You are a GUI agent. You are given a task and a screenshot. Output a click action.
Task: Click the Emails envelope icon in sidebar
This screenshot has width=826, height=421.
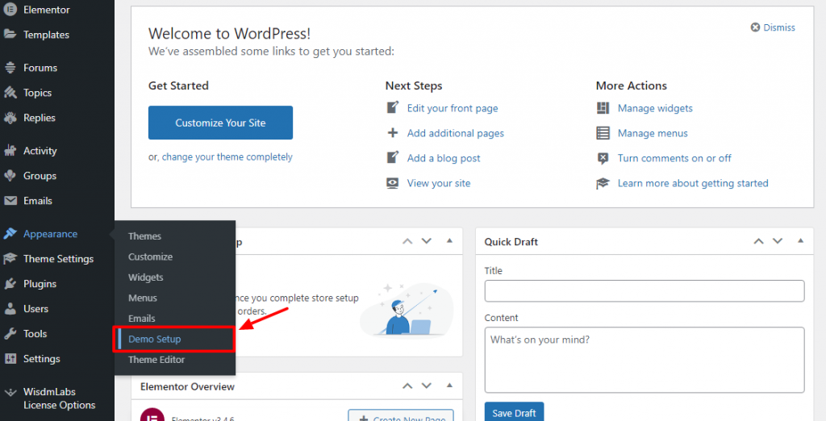coord(10,201)
